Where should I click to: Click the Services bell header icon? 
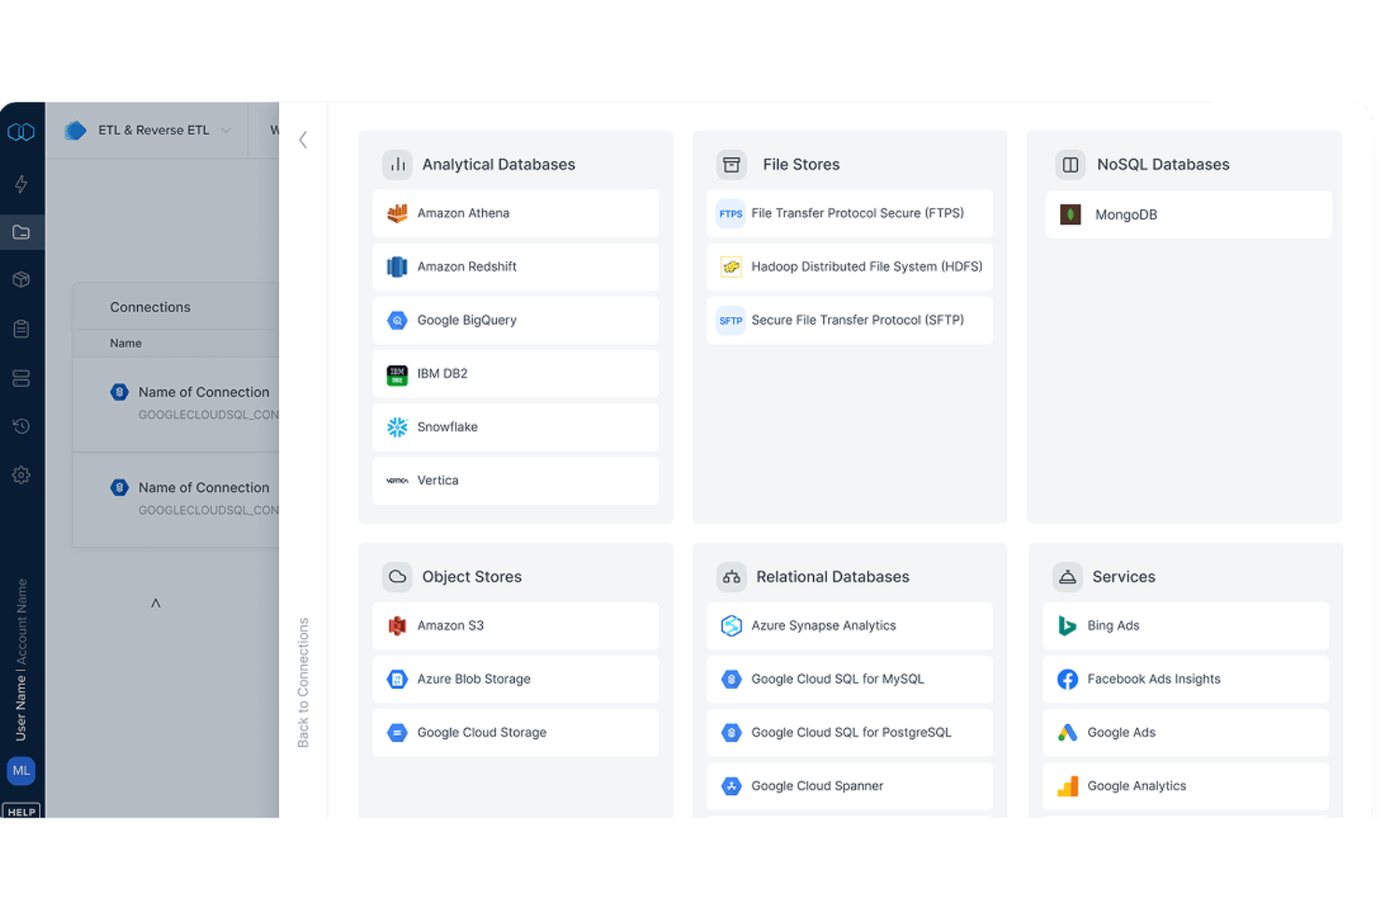click(1068, 577)
